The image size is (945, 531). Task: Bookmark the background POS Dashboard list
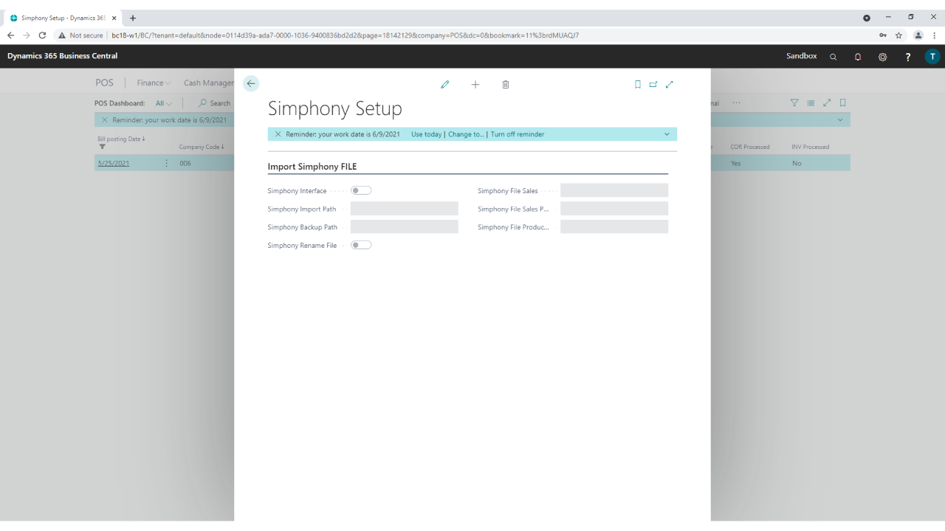click(x=843, y=103)
